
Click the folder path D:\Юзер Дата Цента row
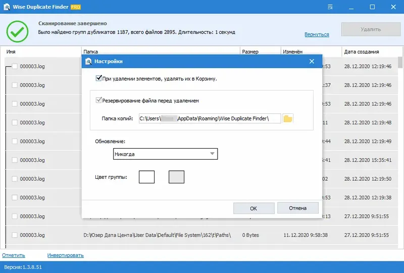tap(157, 235)
